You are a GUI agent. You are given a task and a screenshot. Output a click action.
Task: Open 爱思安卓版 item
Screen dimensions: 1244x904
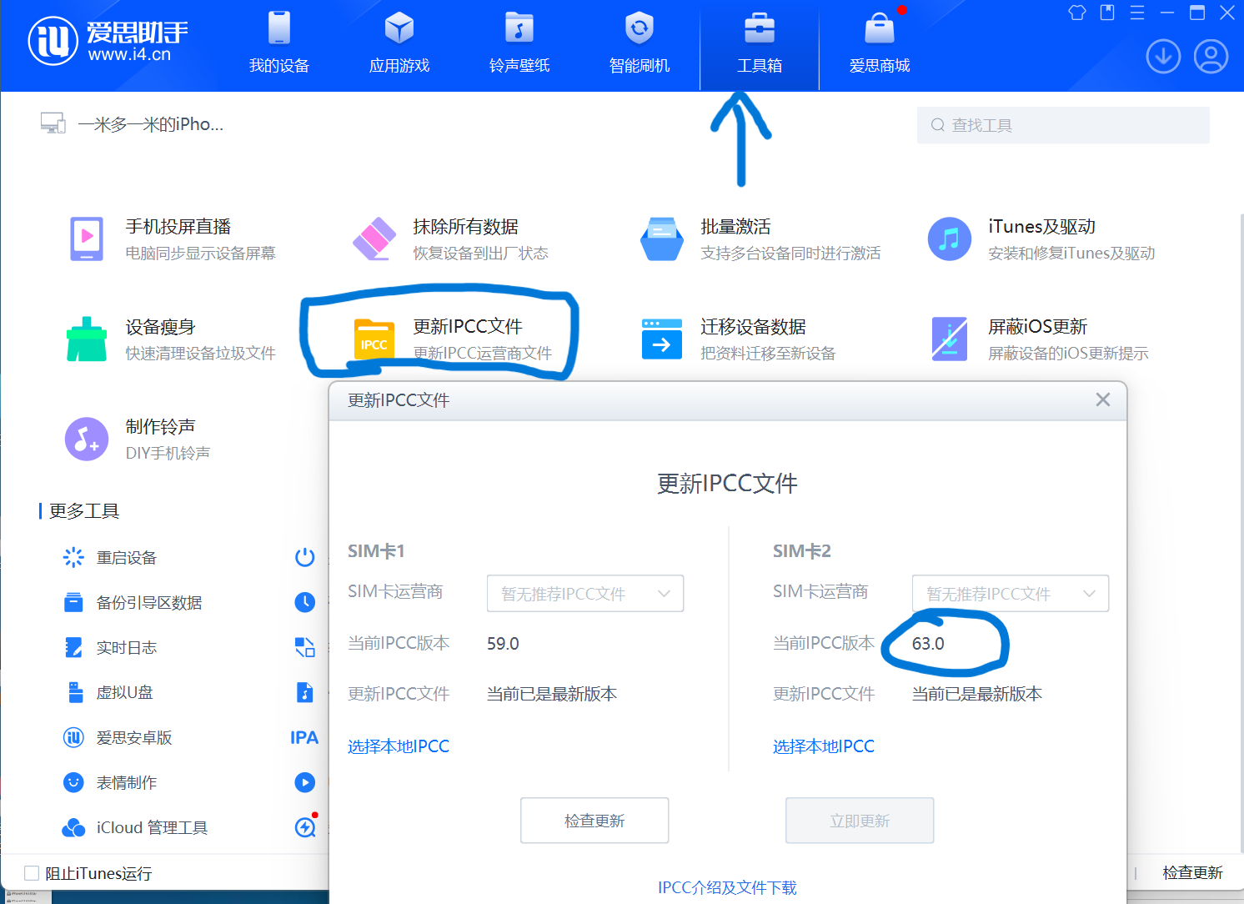(x=118, y=737)
